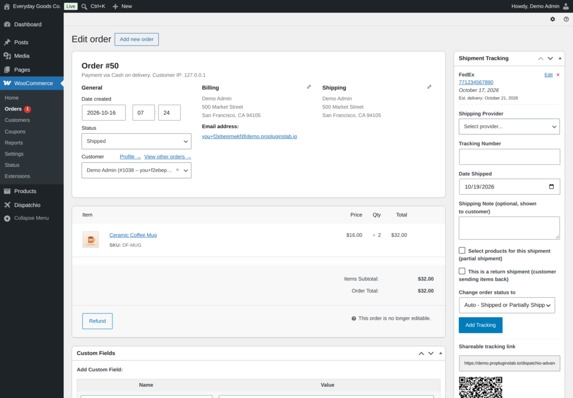Viewport: 573px width, 398px height.
Task: Open the Customer selection dropdown
Action: [137, 170]
